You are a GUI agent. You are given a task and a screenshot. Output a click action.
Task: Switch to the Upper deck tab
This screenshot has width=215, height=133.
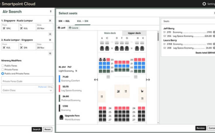134,33
